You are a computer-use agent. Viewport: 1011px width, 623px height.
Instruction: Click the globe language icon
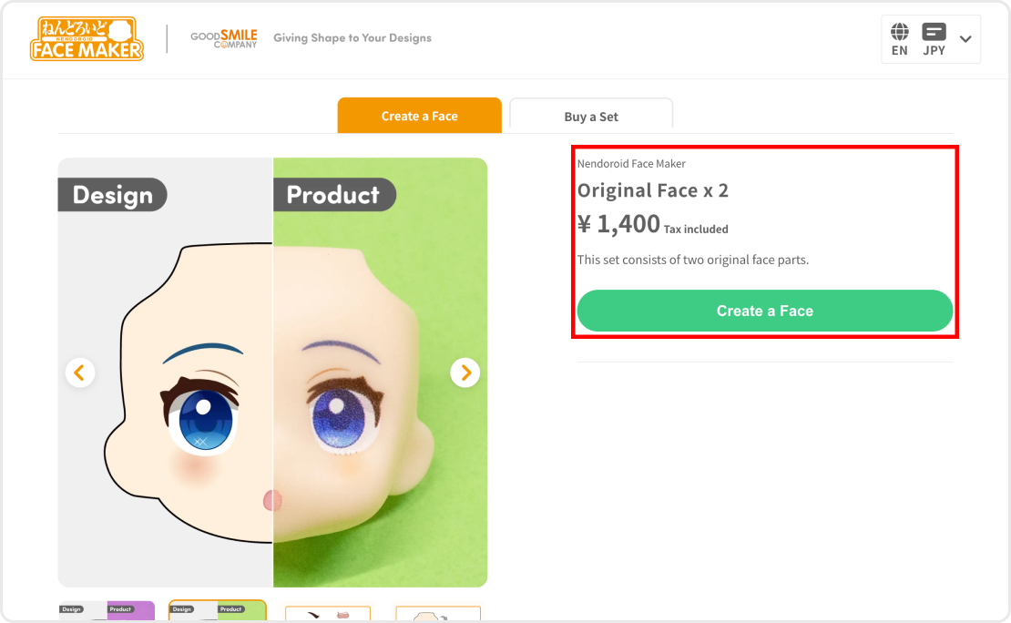pyautogui.click(x=900, y=32)
